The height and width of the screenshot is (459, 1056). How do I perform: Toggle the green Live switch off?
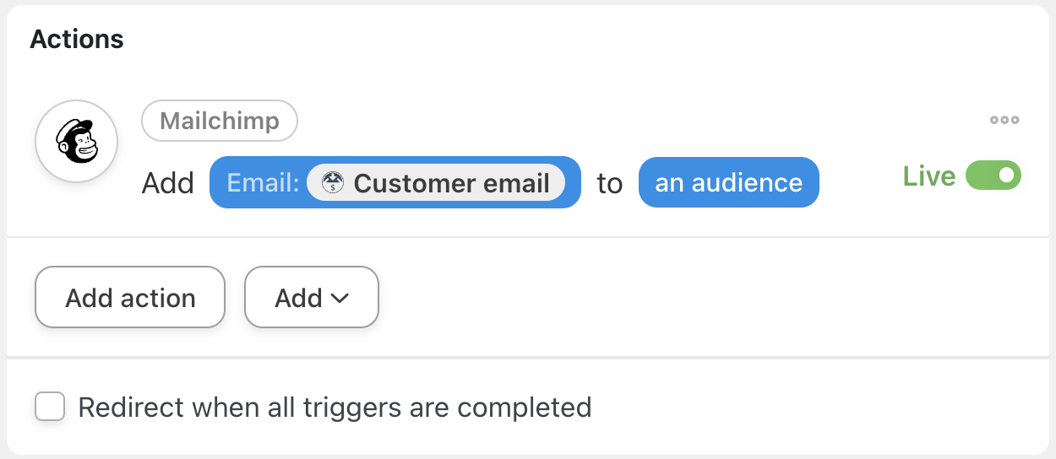993,176
